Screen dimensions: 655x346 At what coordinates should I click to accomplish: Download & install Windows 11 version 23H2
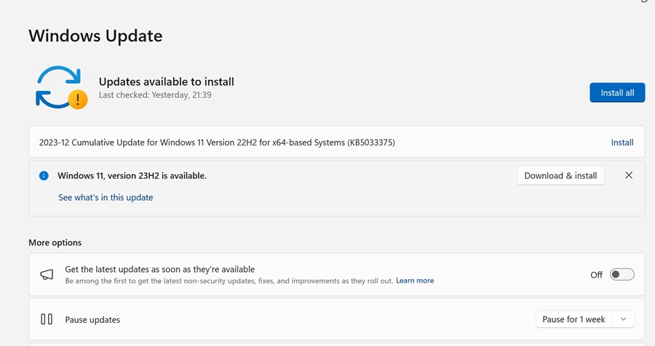[560, 176]
